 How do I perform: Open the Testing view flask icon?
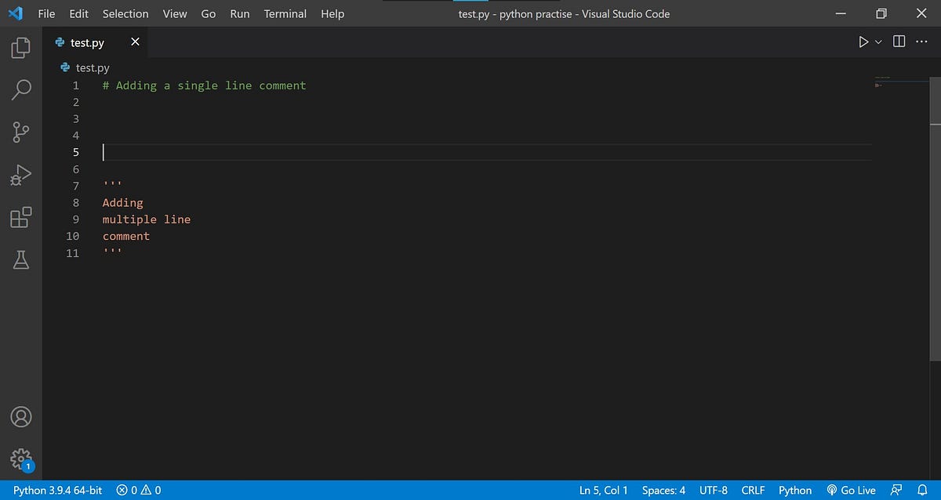[x=20, y=259]
